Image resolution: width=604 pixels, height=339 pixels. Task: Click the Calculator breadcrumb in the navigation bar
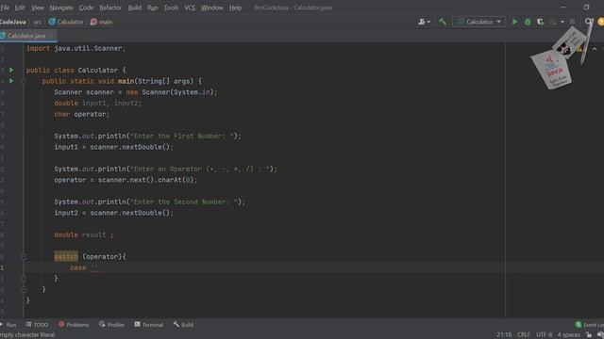click(66, 22)
